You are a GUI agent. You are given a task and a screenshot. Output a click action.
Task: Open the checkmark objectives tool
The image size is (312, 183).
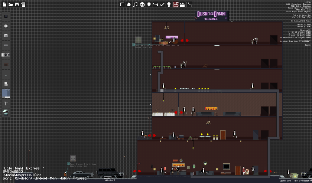(162, 4)
